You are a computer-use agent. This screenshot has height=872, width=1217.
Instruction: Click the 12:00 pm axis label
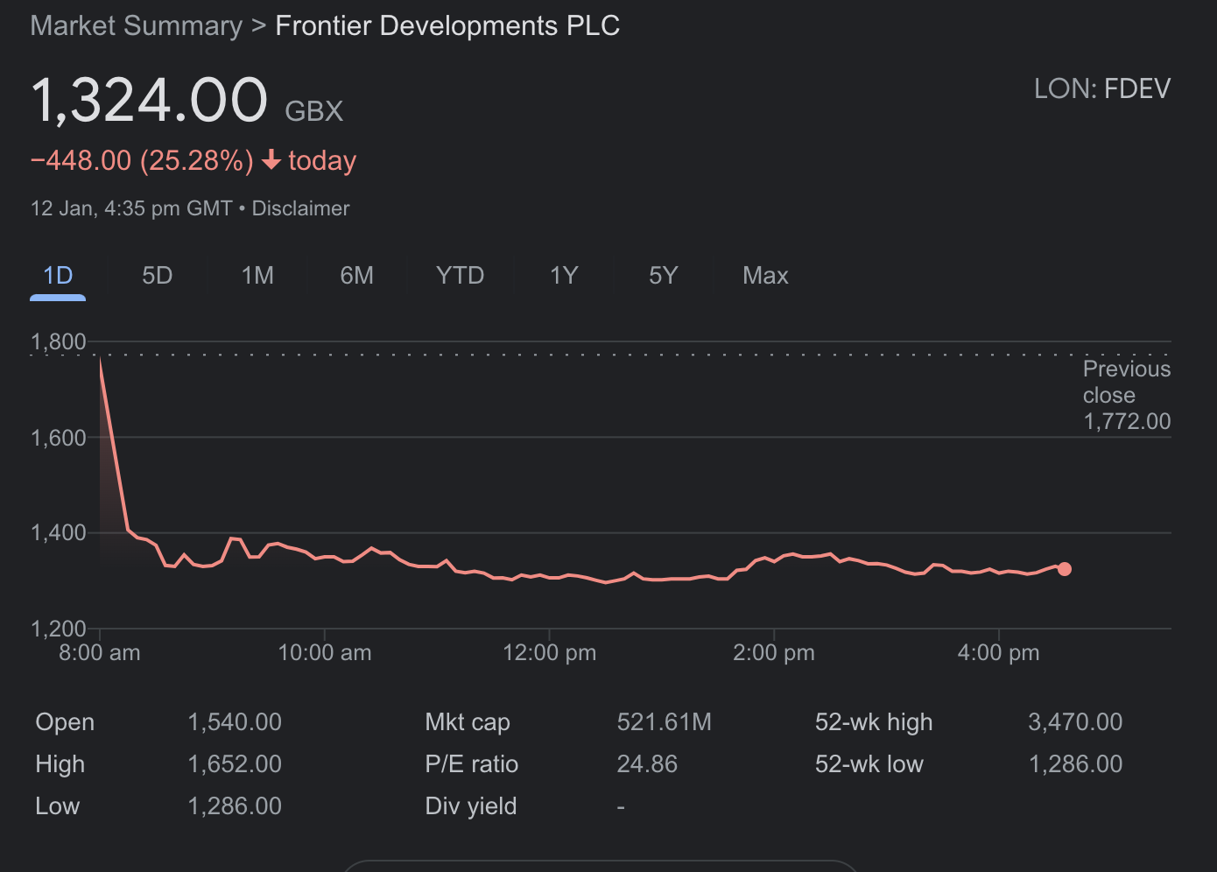click(550, 653)
